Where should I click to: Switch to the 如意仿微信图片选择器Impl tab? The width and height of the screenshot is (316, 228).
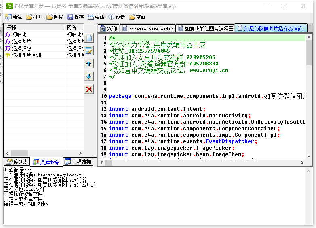(271, 28)
